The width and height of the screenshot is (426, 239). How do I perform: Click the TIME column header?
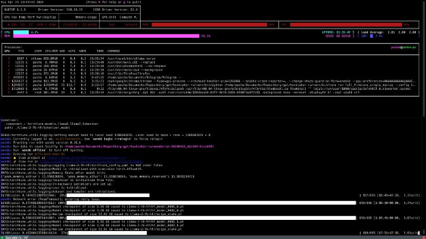pos(100,51)
